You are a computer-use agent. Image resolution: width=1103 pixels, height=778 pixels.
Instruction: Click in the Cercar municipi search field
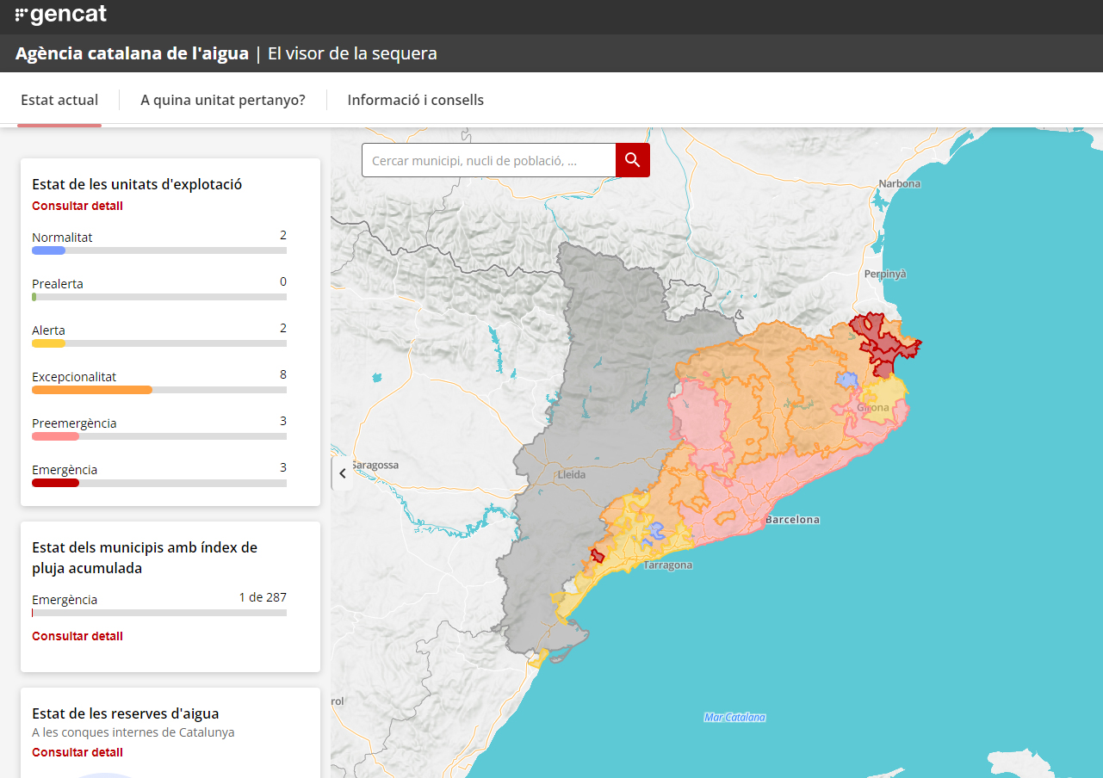coord(489,160)
